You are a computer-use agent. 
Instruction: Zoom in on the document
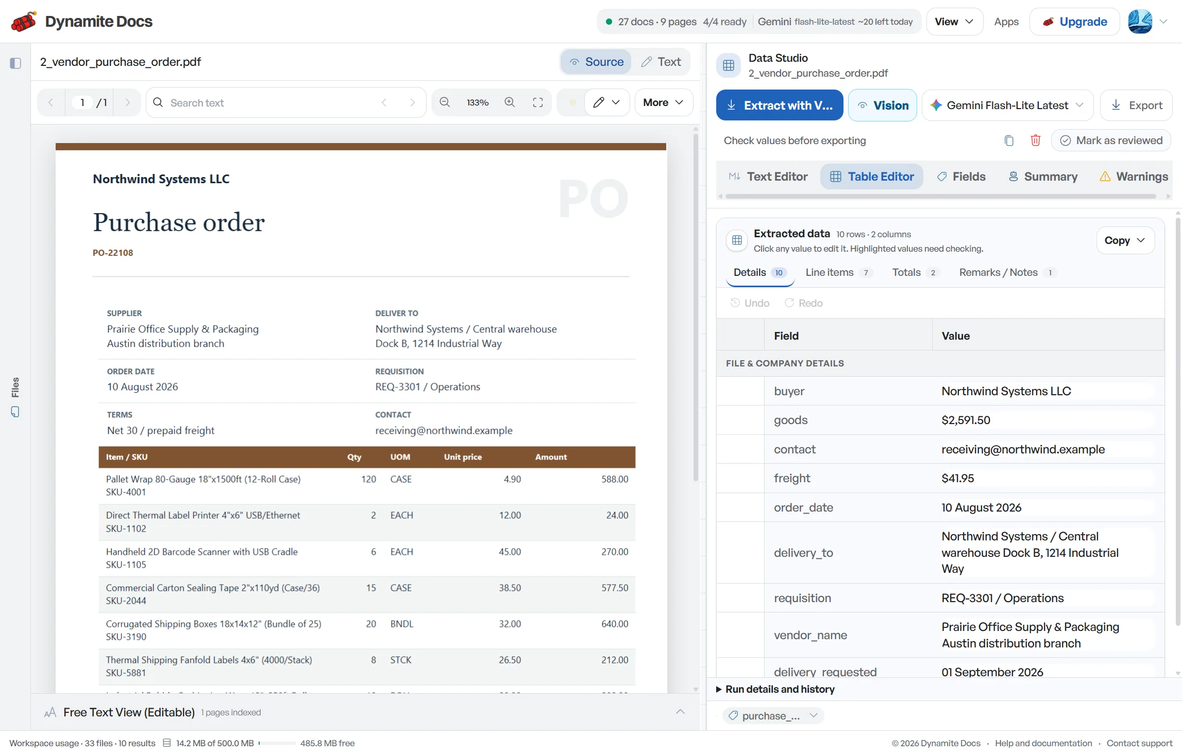point(510,102)
